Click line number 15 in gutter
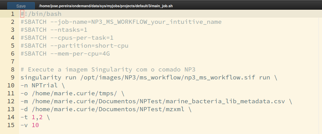This screenshot has width=322, height=134. click(x=11, y=125)
